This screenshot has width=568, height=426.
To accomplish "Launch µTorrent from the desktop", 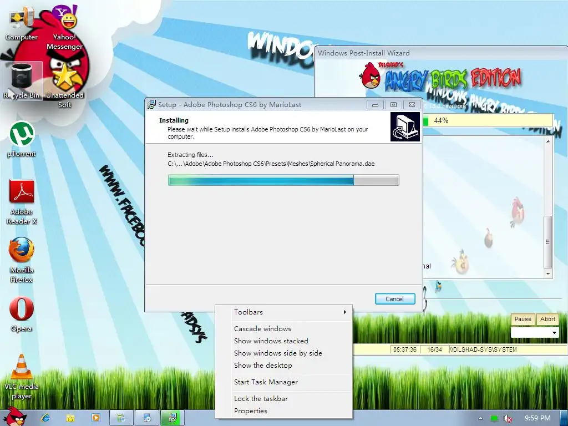I will 22,139.
